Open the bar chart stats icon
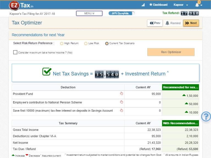The width and height of the screenshot is (211, 158). pos(143,5)
